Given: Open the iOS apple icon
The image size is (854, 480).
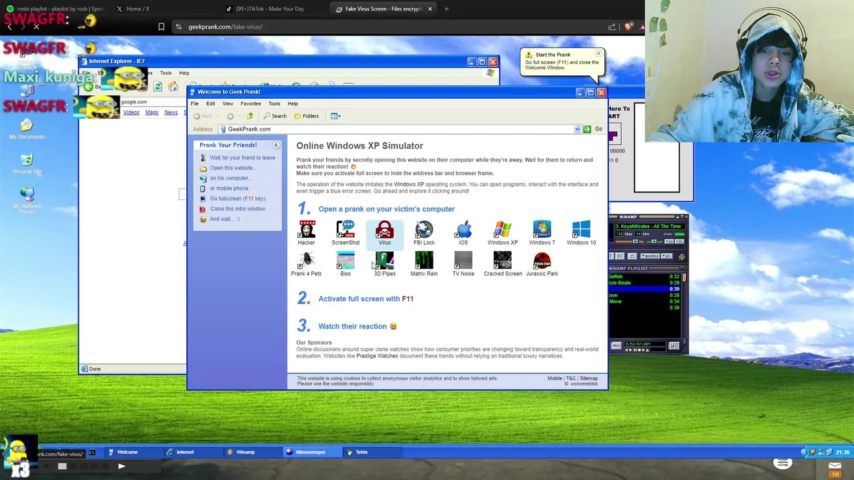Looking at the screenshot, I should pos(463,233).
